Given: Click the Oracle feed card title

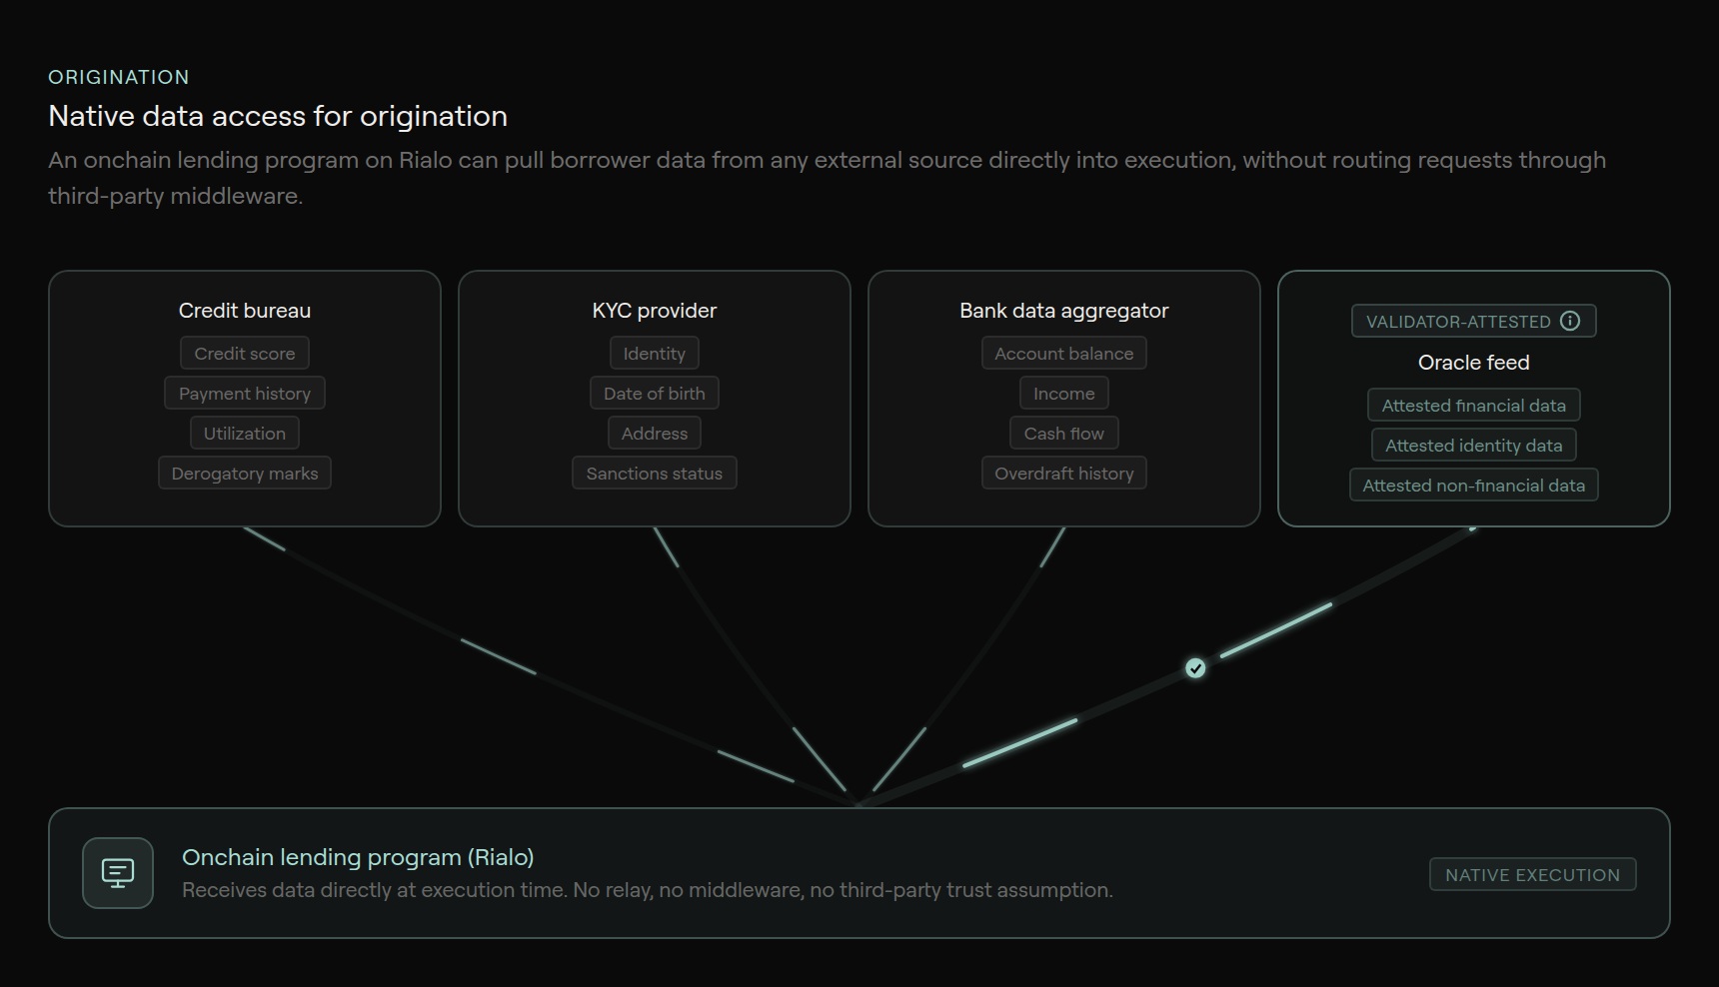Looking at the screenshot, I should 1474,363.
